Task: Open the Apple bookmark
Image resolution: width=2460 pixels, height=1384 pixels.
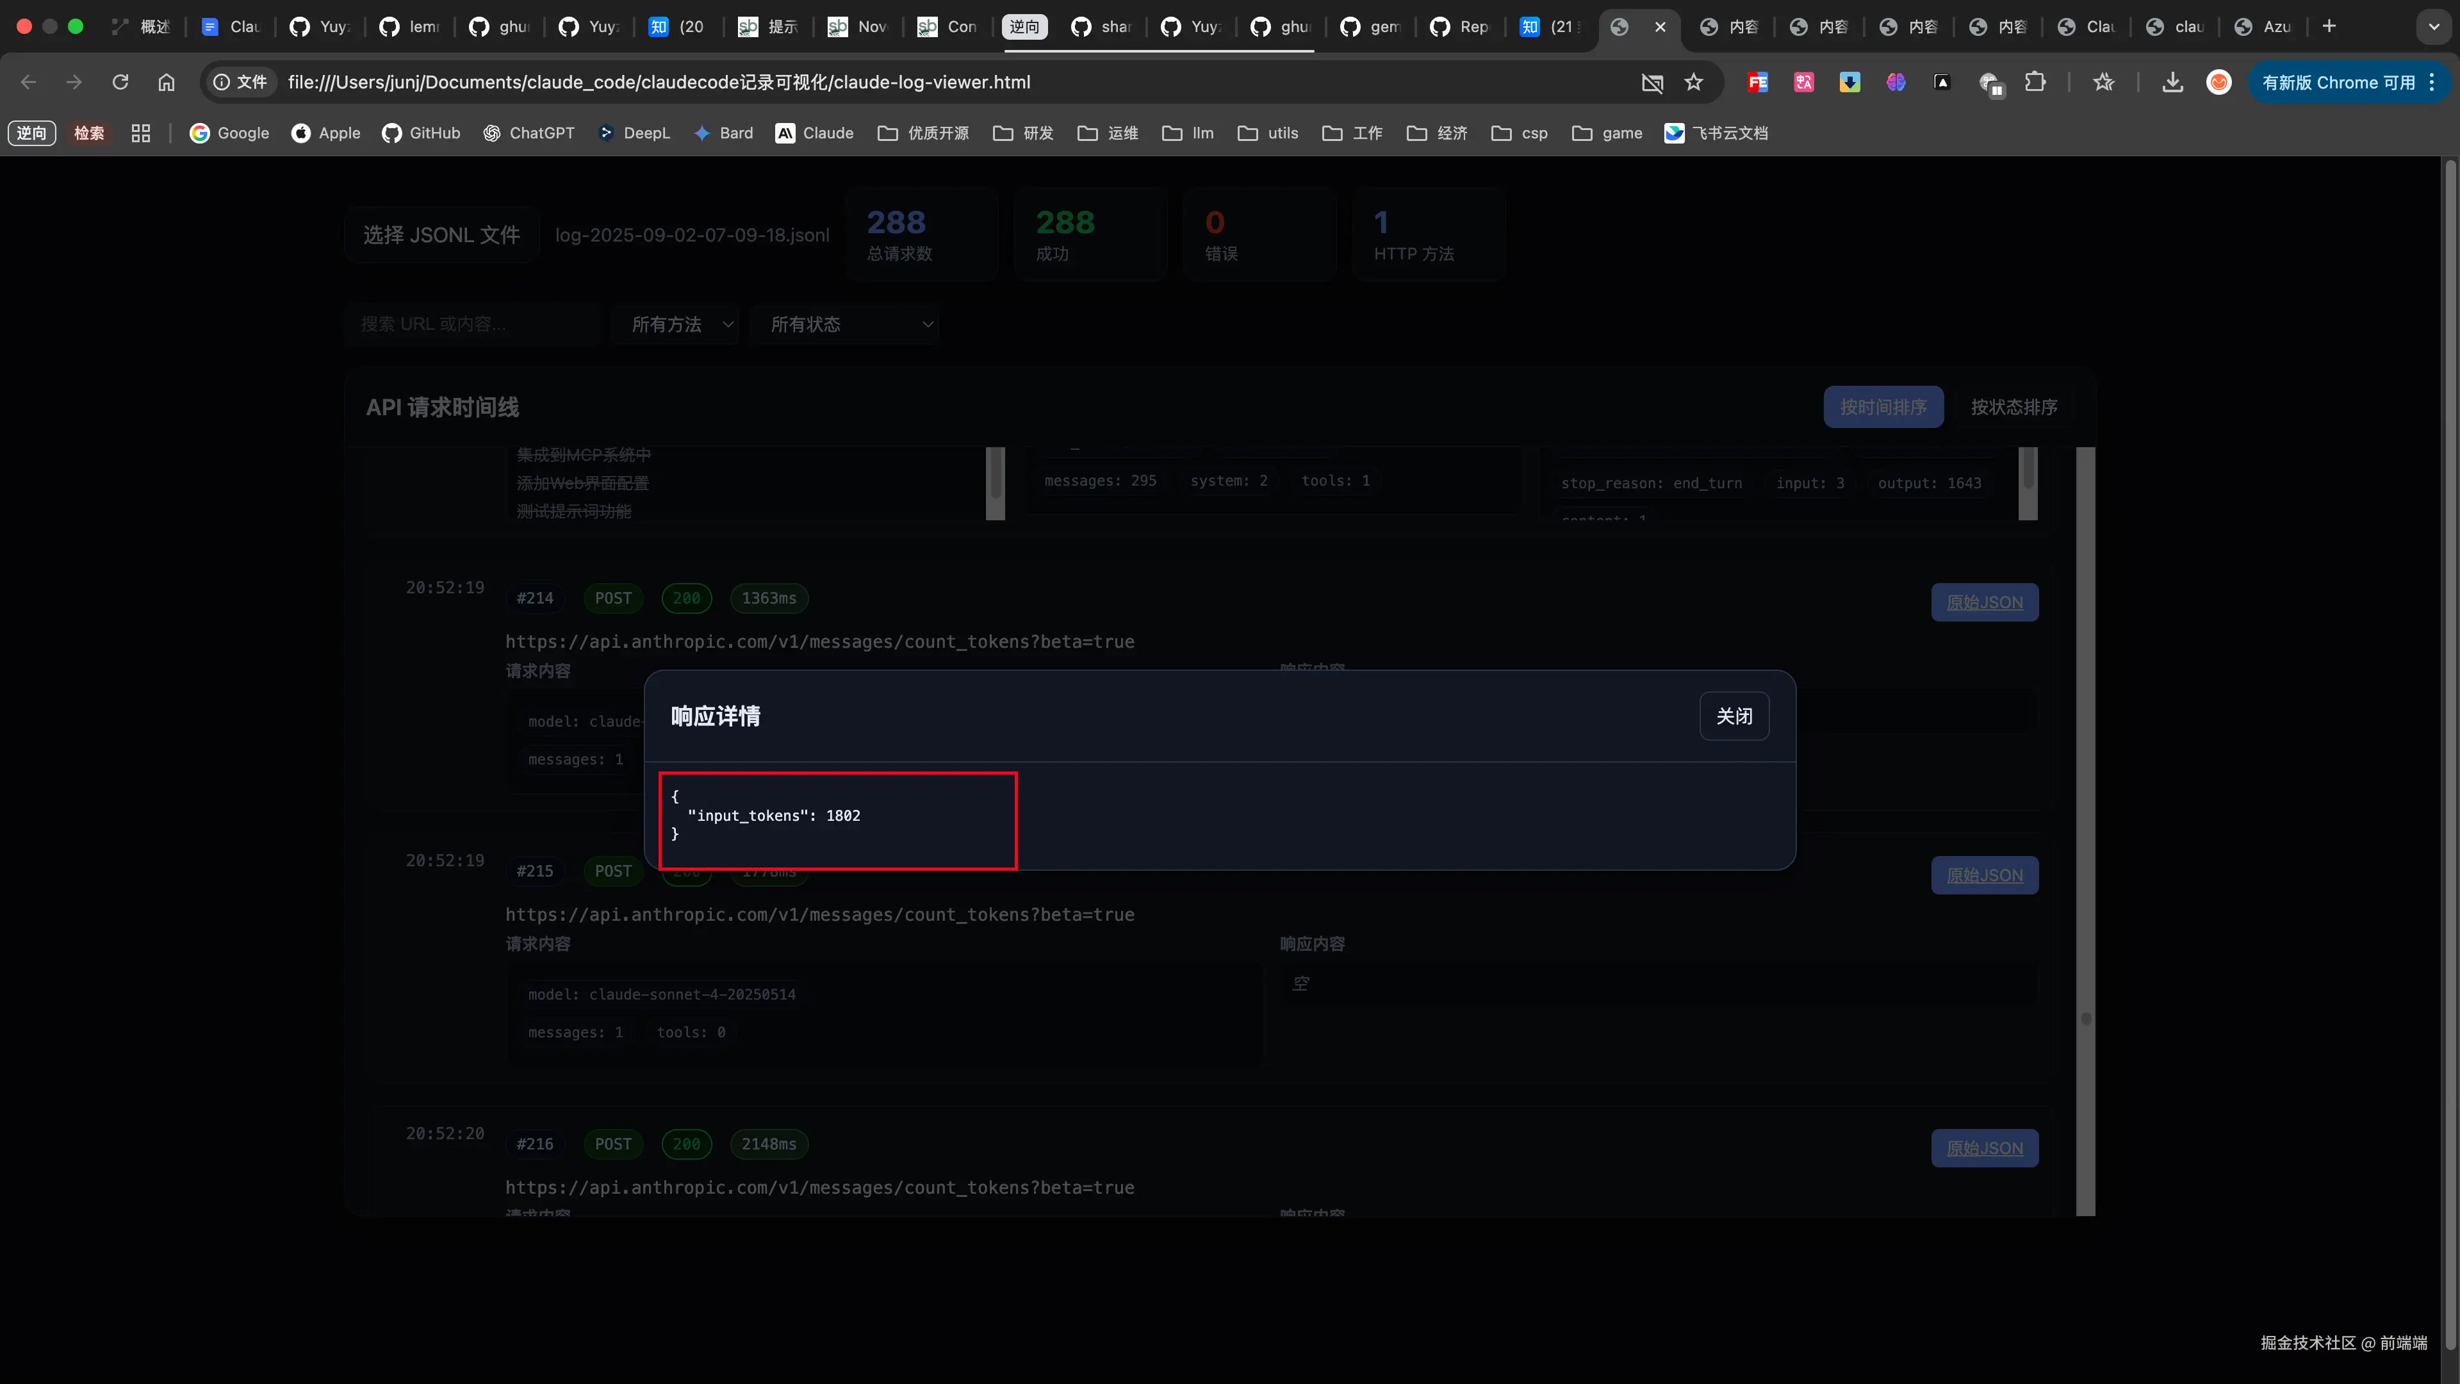Action: pyautogui.click(x=325, y=133)
